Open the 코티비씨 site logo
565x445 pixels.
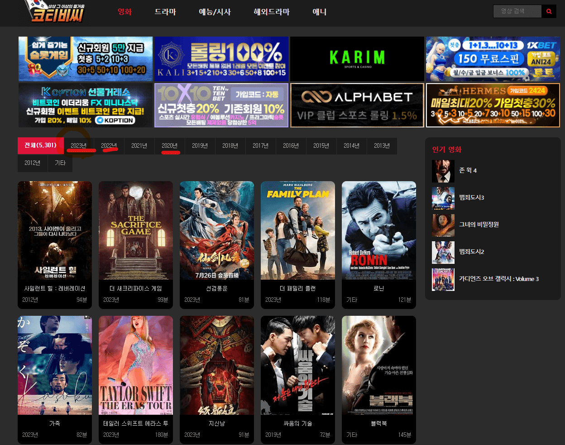click(x=54, y=12)
